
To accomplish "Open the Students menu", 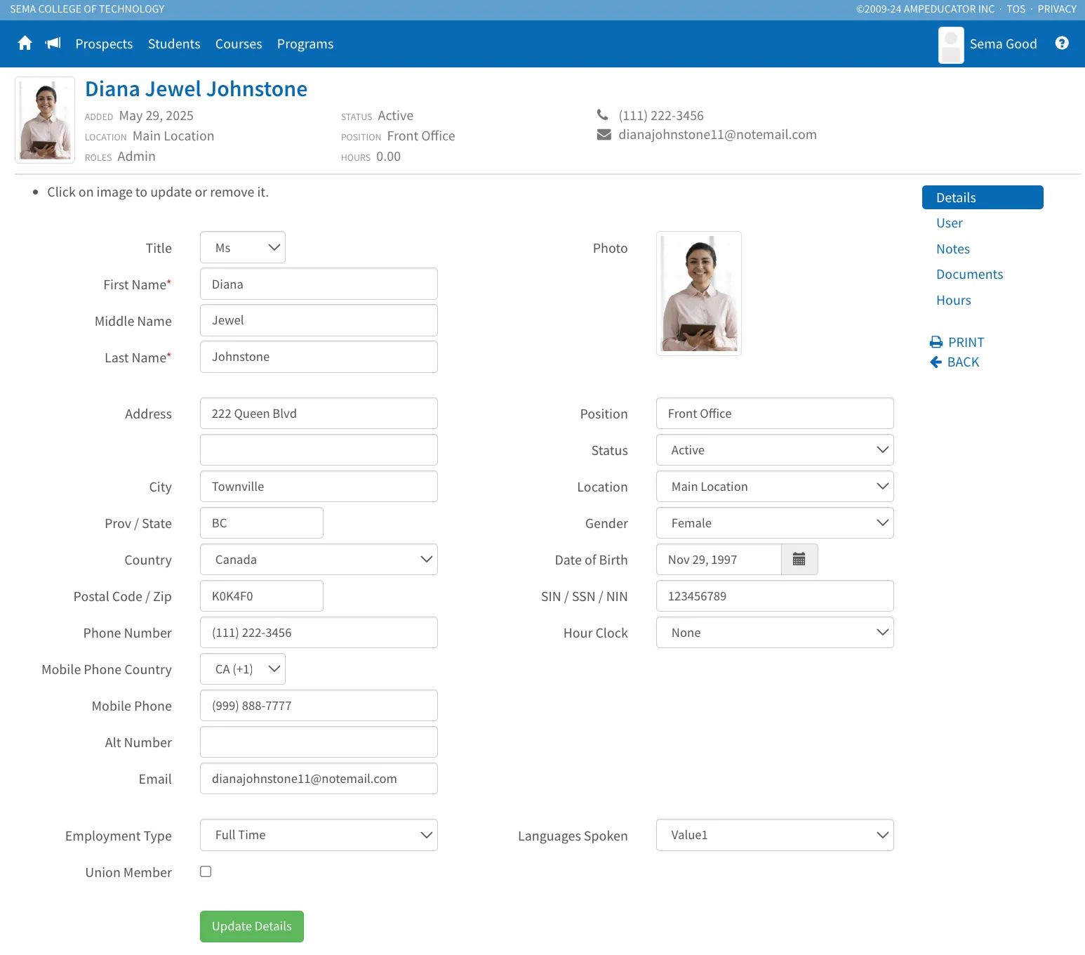I will click(174, 44).
